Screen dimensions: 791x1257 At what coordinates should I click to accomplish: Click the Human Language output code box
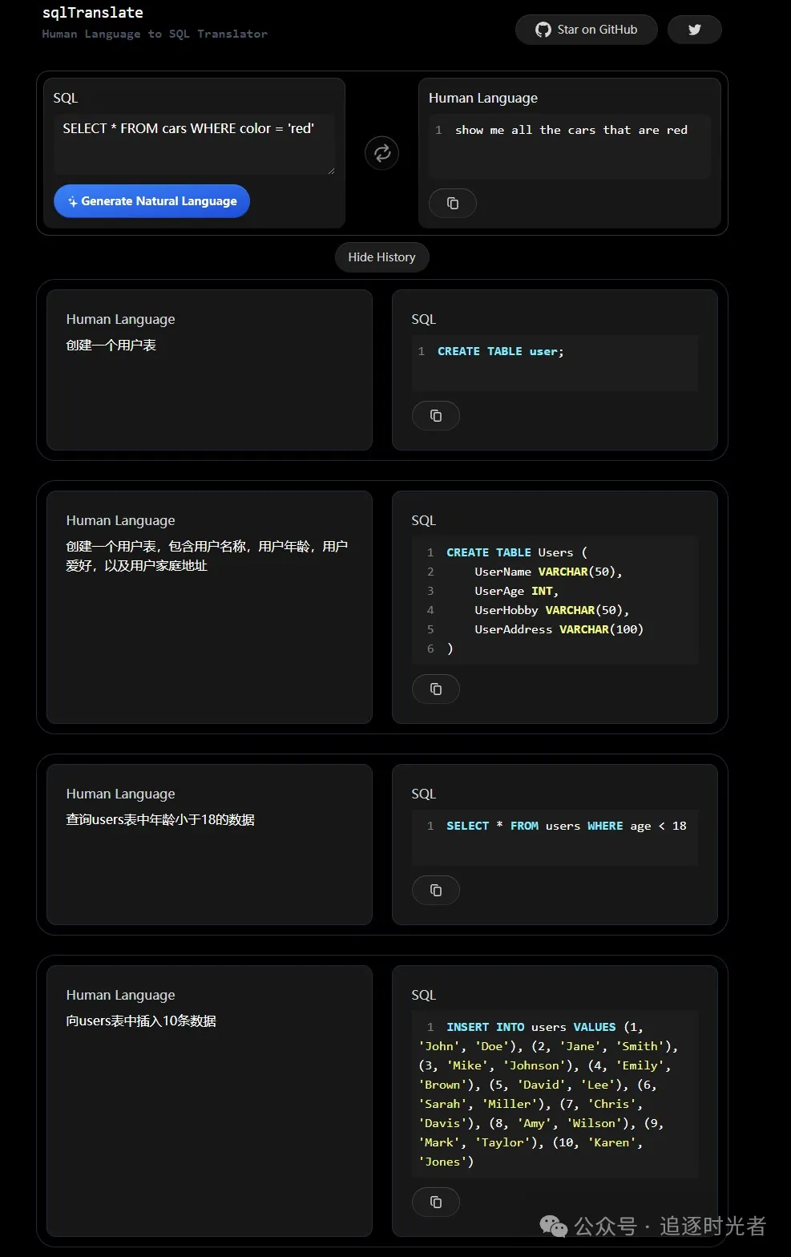569,144
